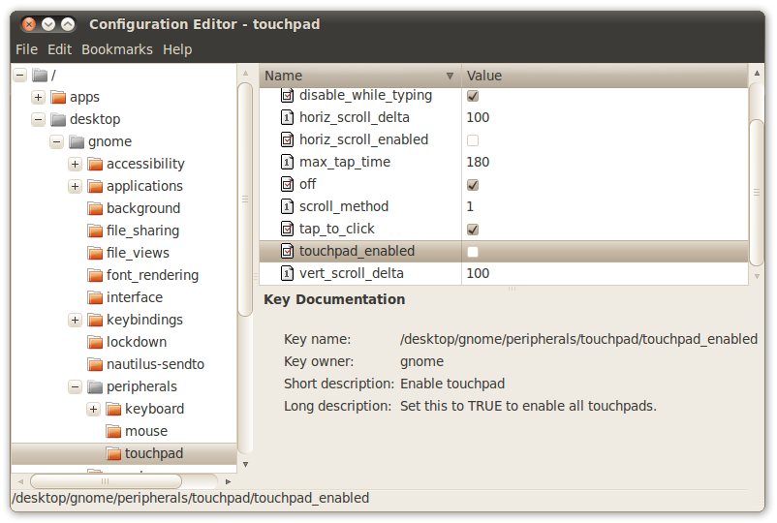Collapse the peripherals tree node

point(75,386)
